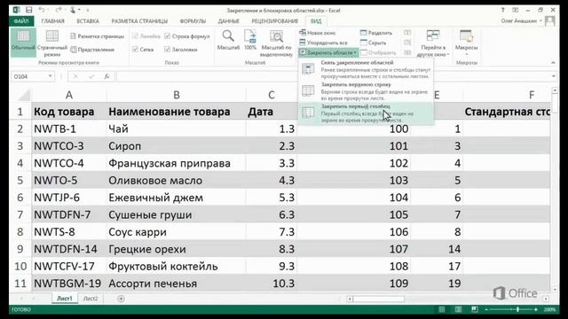The image size is (568, 319).
Task: Click Разделить window split
Action: 376,33
